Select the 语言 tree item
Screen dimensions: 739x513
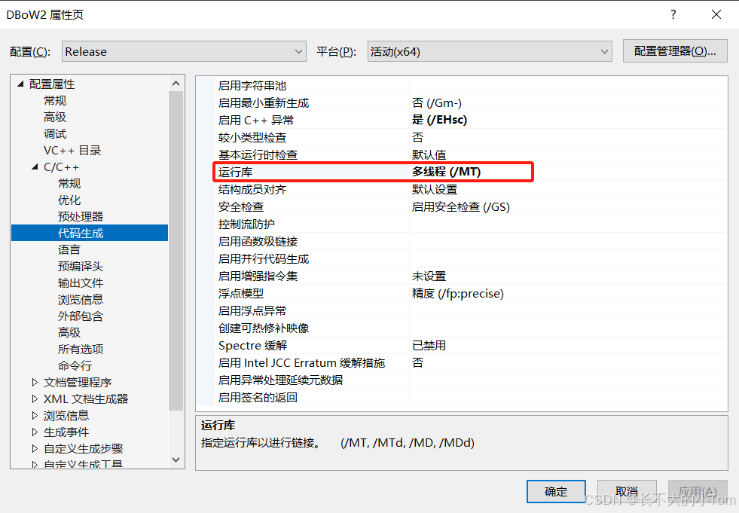pyautogui.click(x=69, y=250)
